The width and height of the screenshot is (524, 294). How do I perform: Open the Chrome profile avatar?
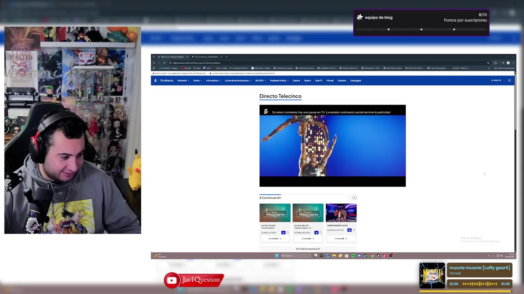point(508,63)
